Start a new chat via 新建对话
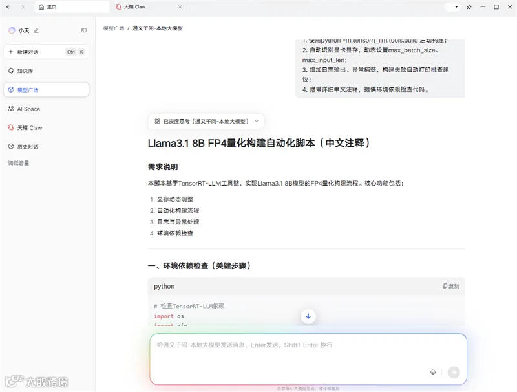517x392 pixels. tap(46, 52)
